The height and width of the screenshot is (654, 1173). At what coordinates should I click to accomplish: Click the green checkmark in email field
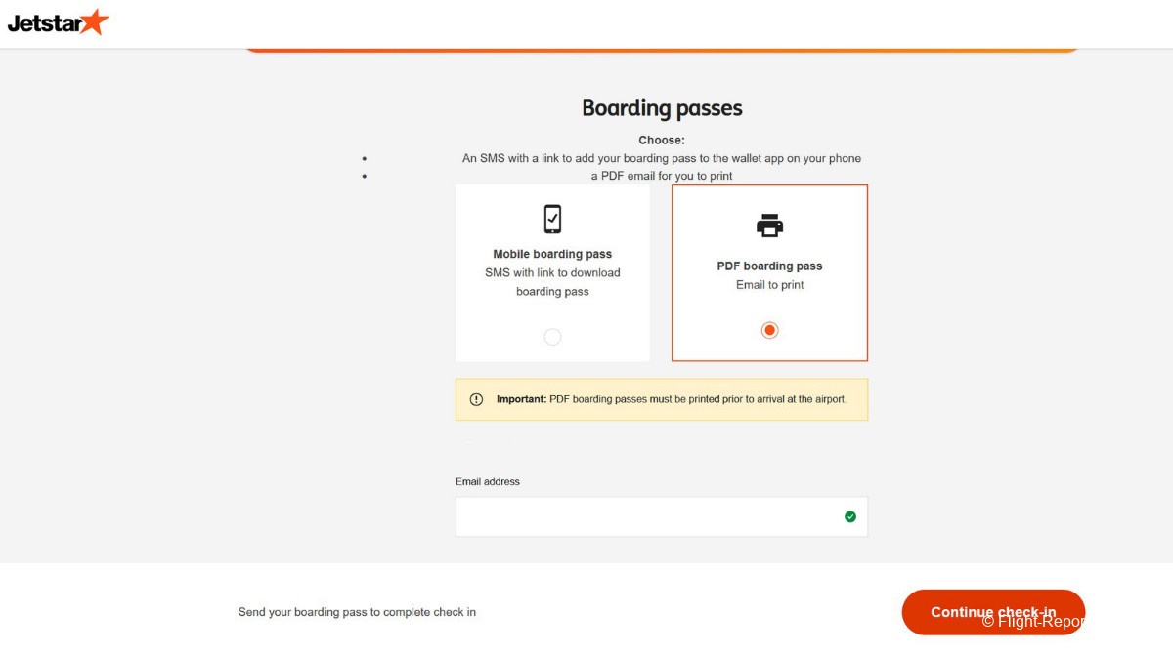click(849, 516)
